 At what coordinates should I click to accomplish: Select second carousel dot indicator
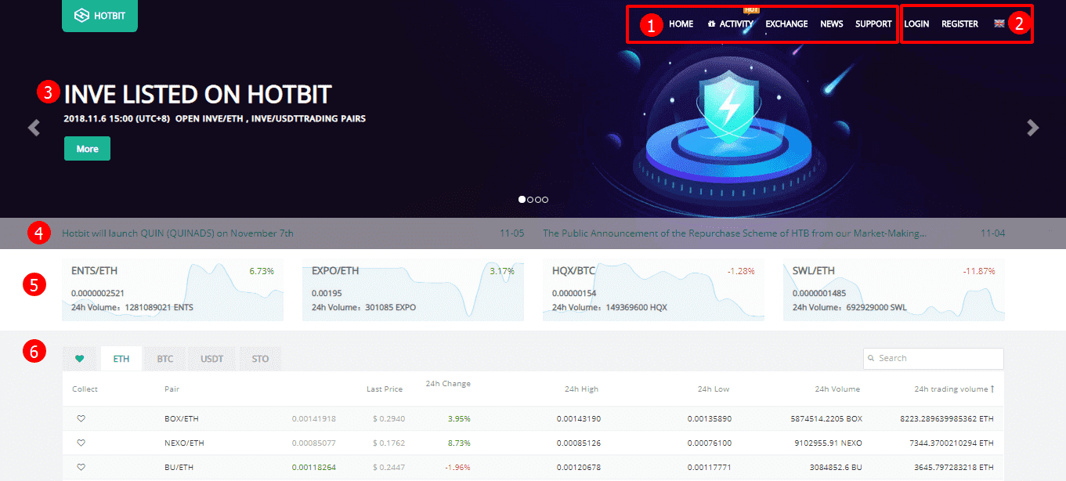pyautogui.click(x=530, y=200)
